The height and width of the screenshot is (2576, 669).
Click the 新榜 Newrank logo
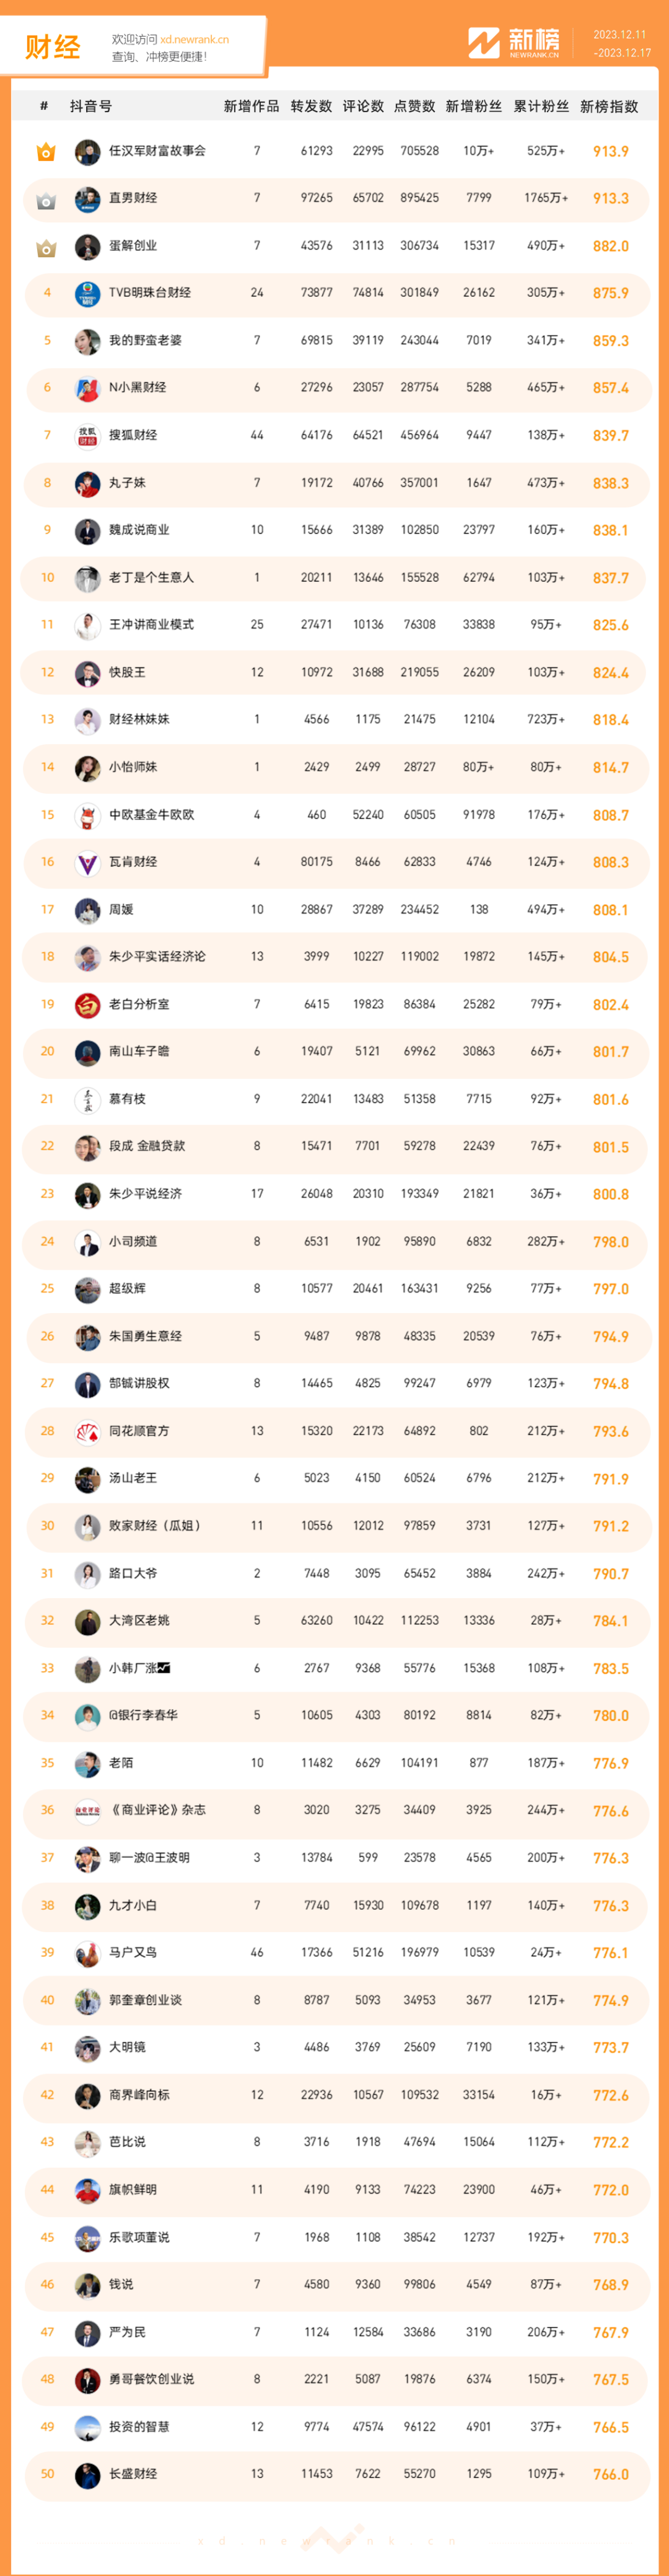pyautogui.click(x=514, y=43)
